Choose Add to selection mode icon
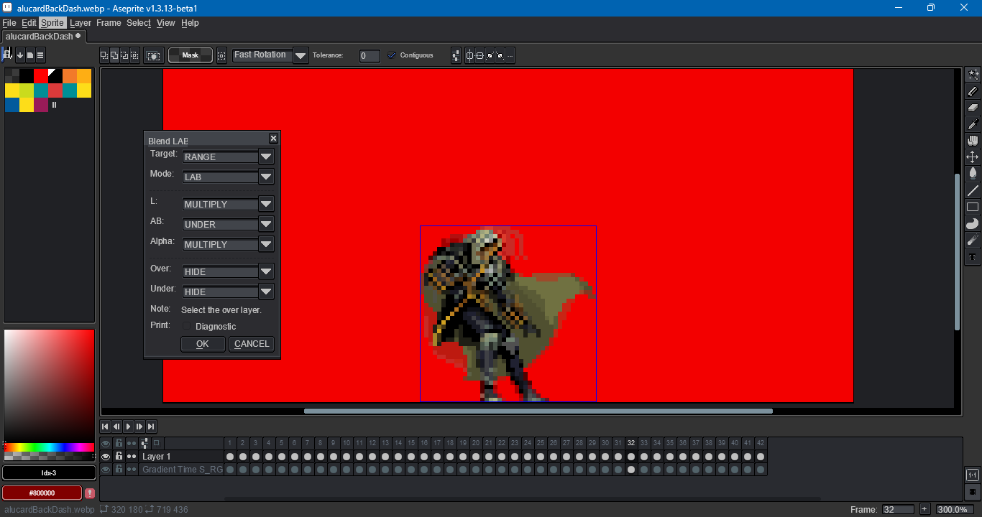 click(x=114, y=55)
